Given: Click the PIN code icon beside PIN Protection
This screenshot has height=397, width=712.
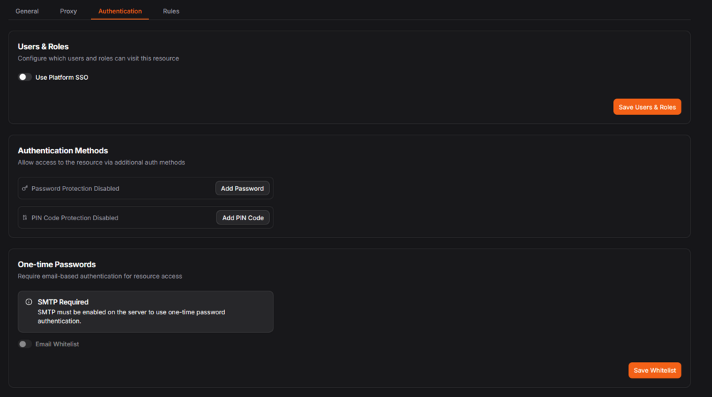Looking at the screenshot, I should [25, 218].
